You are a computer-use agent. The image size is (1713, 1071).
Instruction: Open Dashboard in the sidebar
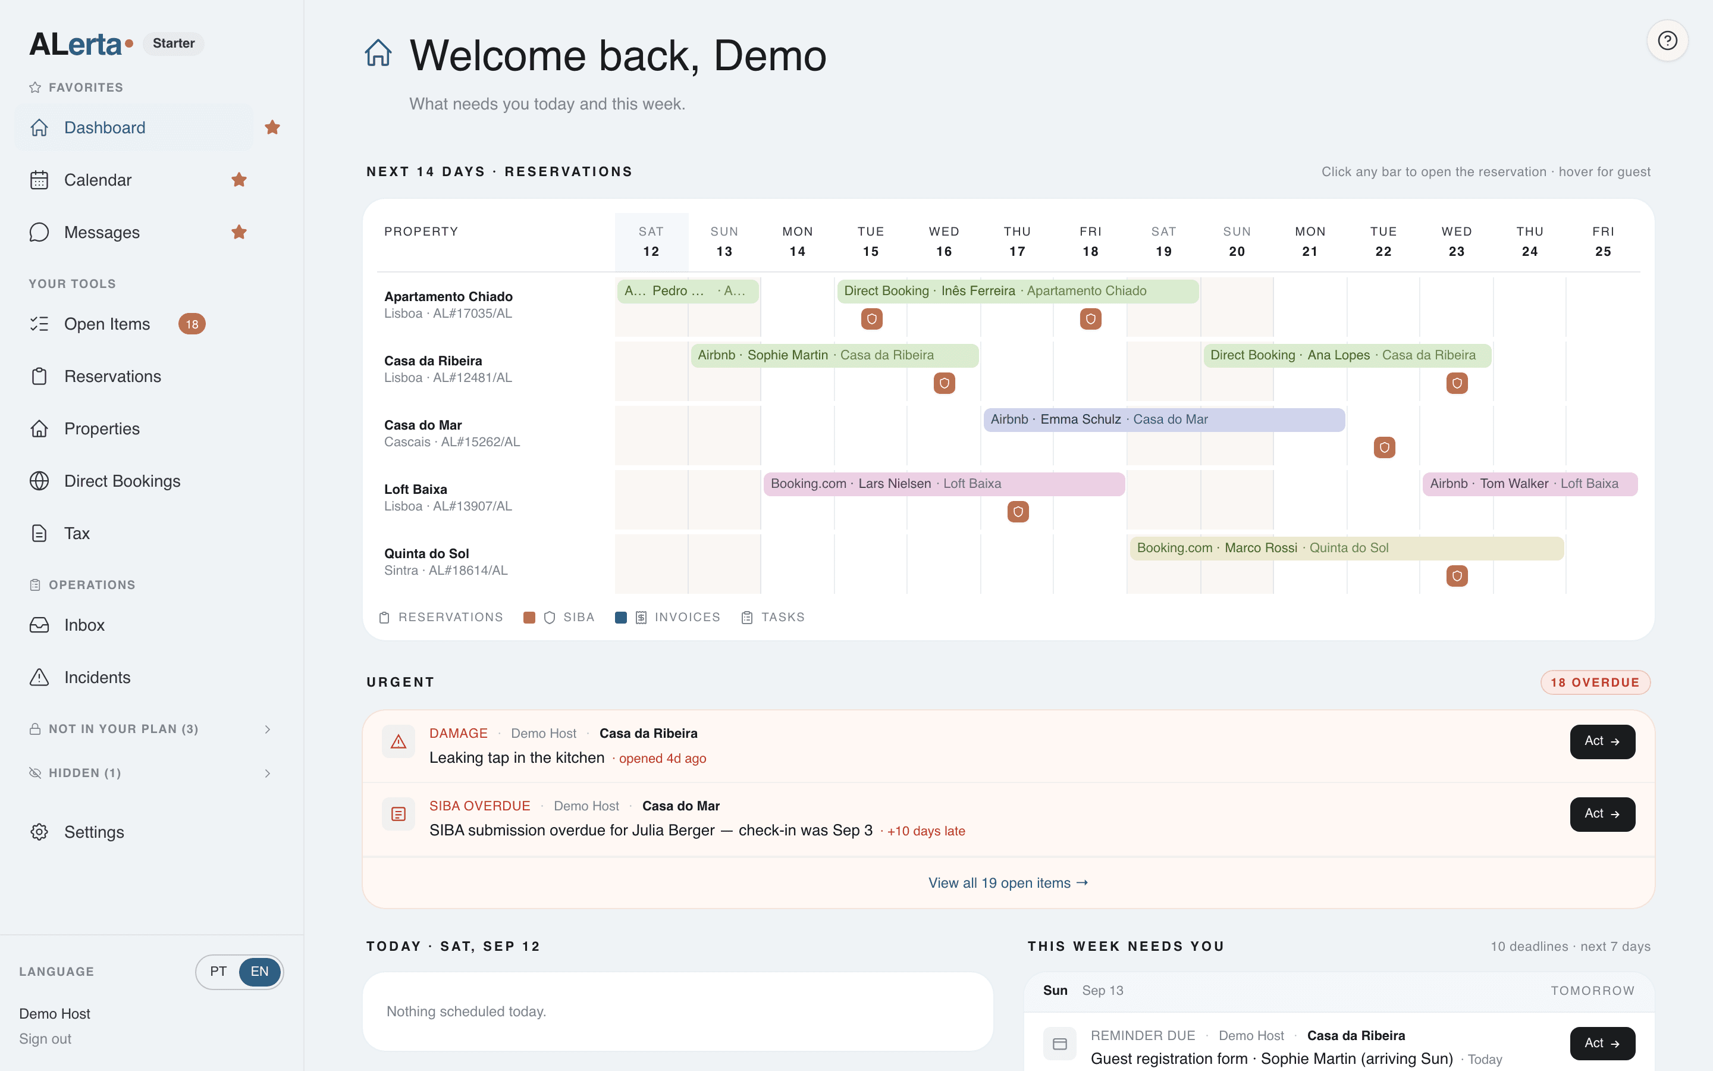point(134,127)
